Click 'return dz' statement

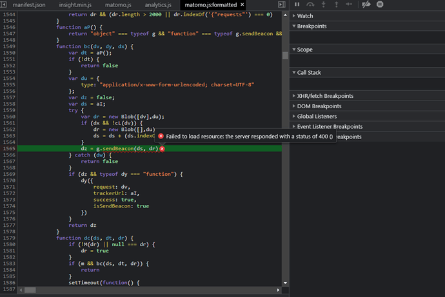tap(83, 225)
